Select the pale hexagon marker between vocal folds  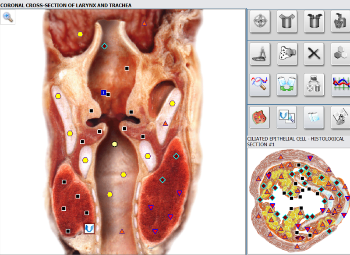click(114, 144)
